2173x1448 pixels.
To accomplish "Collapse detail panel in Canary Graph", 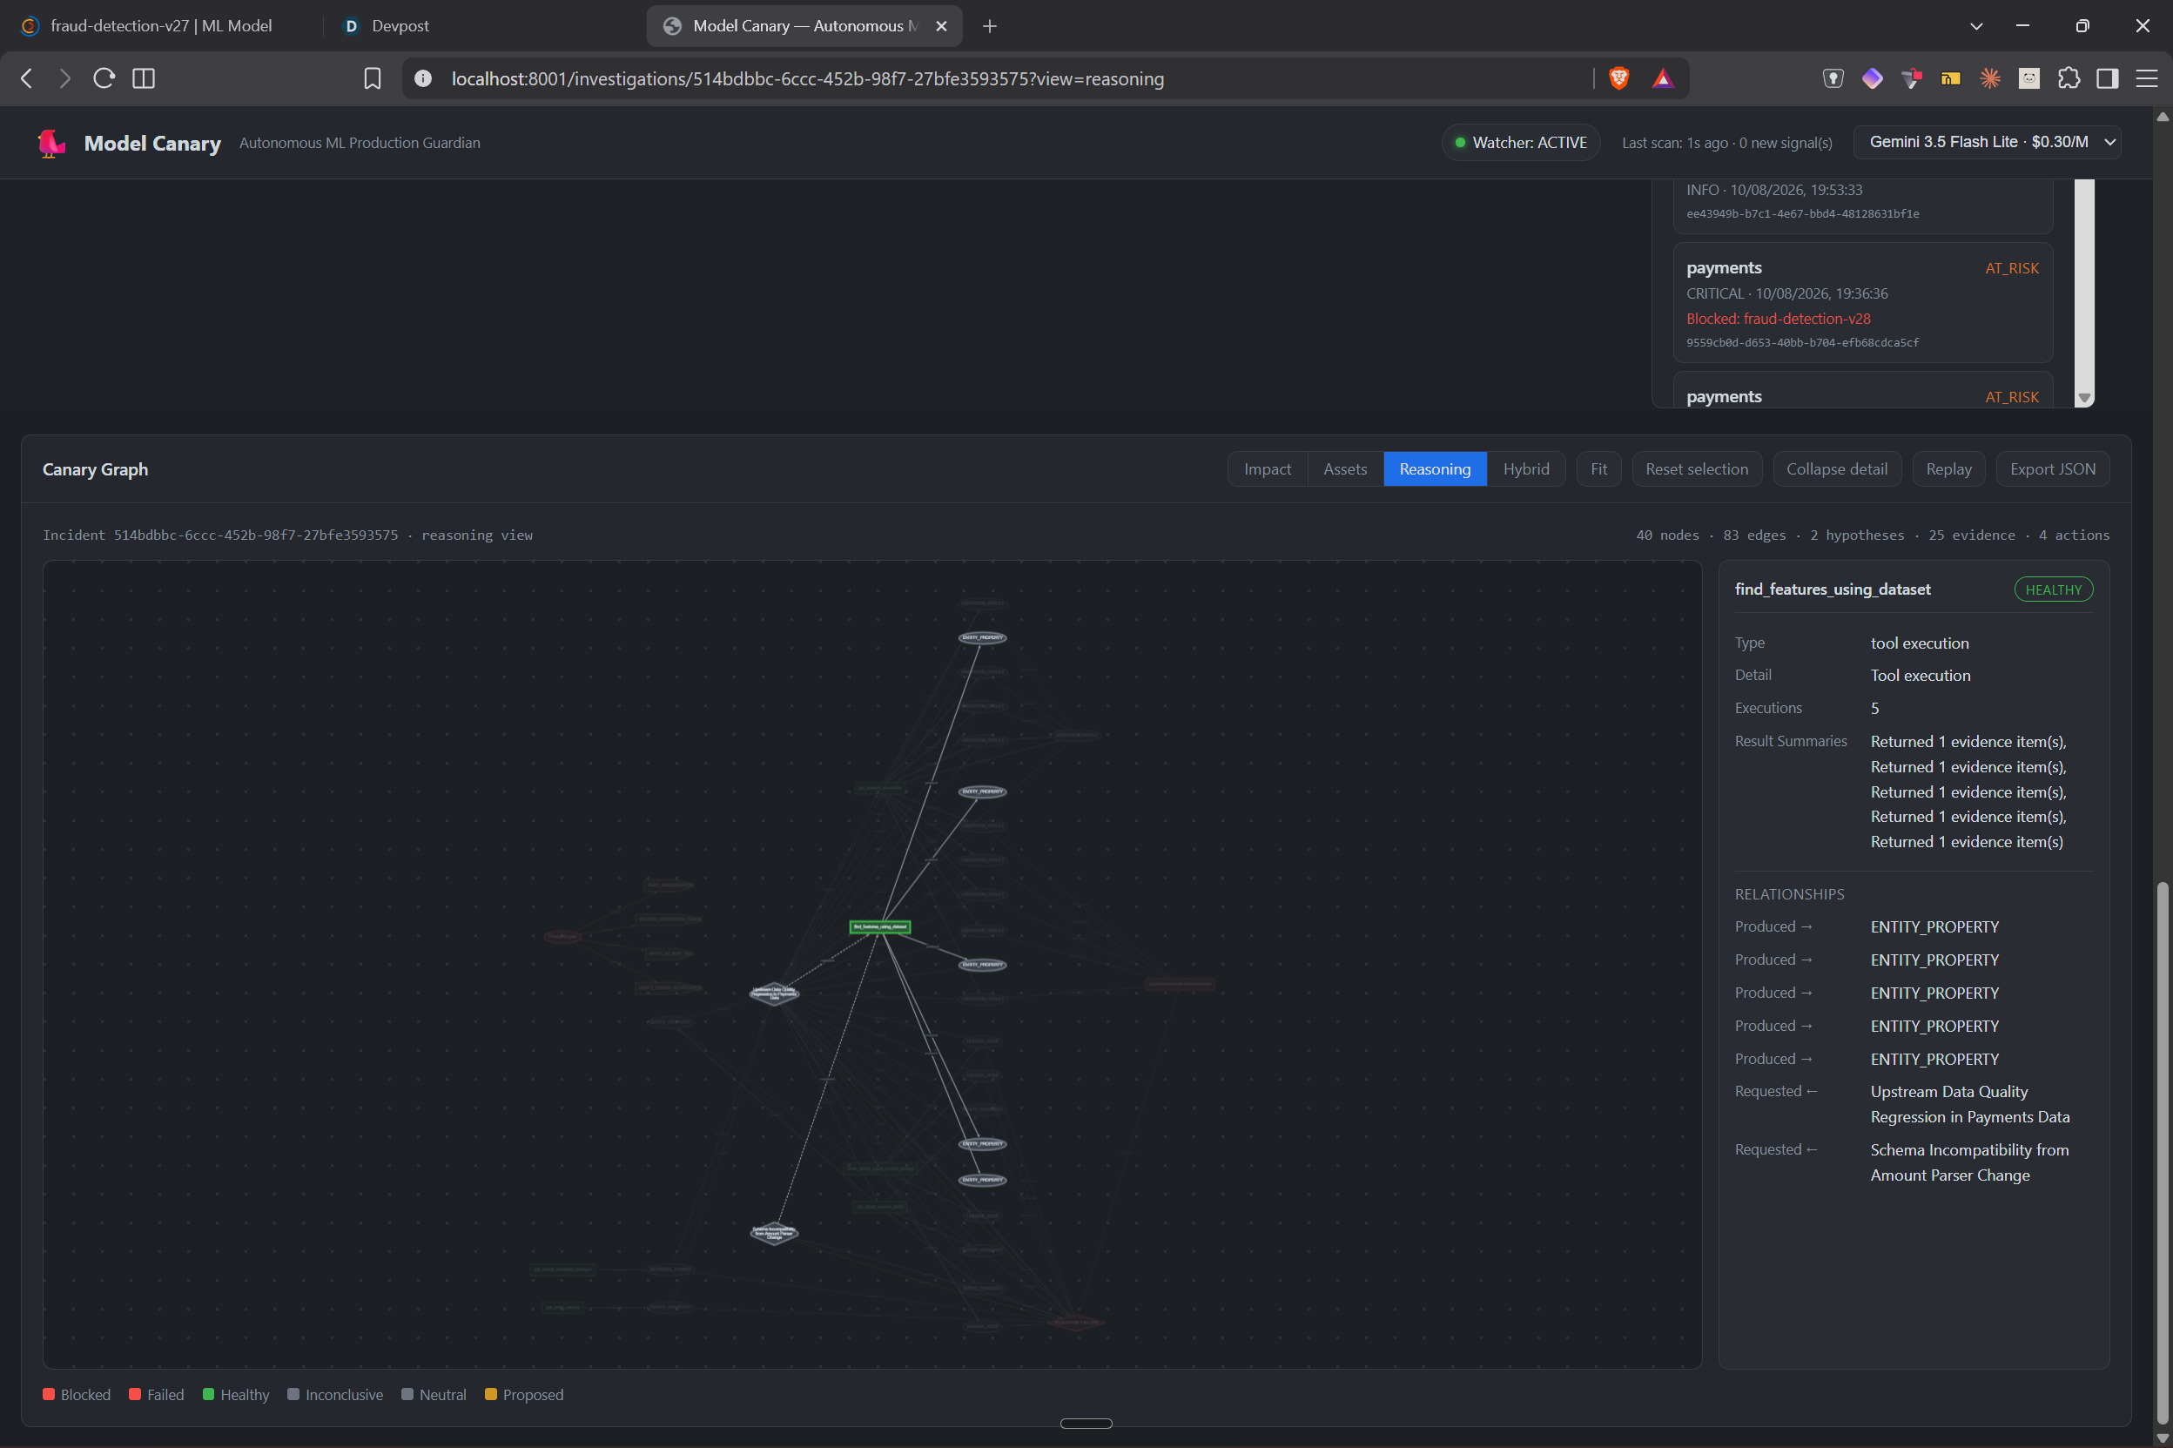I will click(1836, 469).
